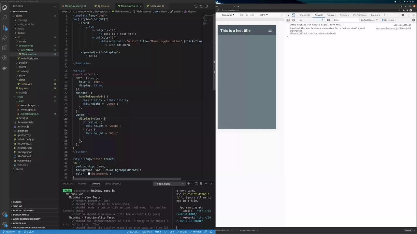
Task: Open the 150% zoom dropdown
Action: click(264, 15)
